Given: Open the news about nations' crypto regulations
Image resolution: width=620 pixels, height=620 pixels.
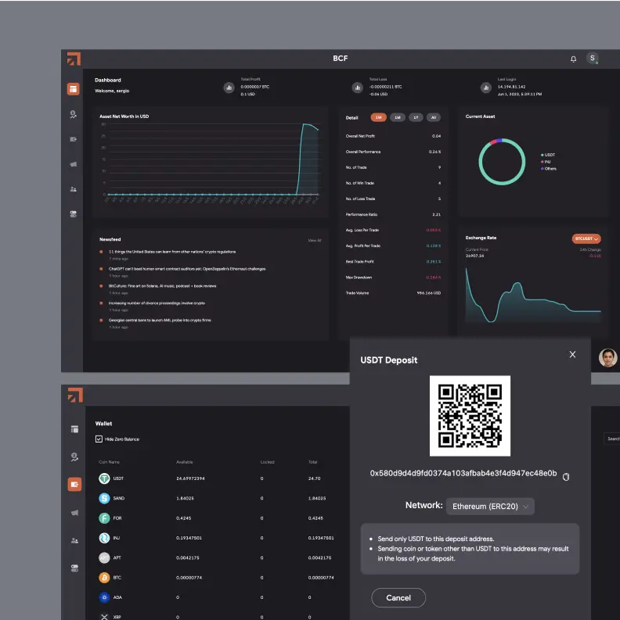Looking at the screenshot, I should pyautogui.click(x=172, y=252).
